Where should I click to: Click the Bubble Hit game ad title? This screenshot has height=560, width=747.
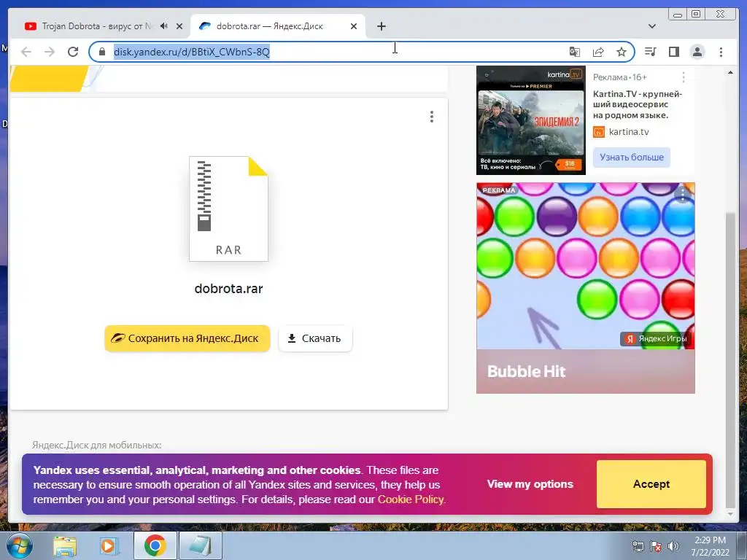(527, 371)
